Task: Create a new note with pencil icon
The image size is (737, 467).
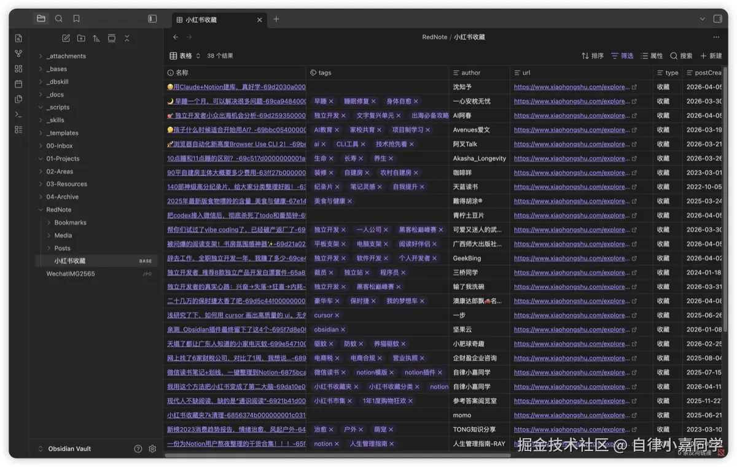Action: tap(66, 38)
